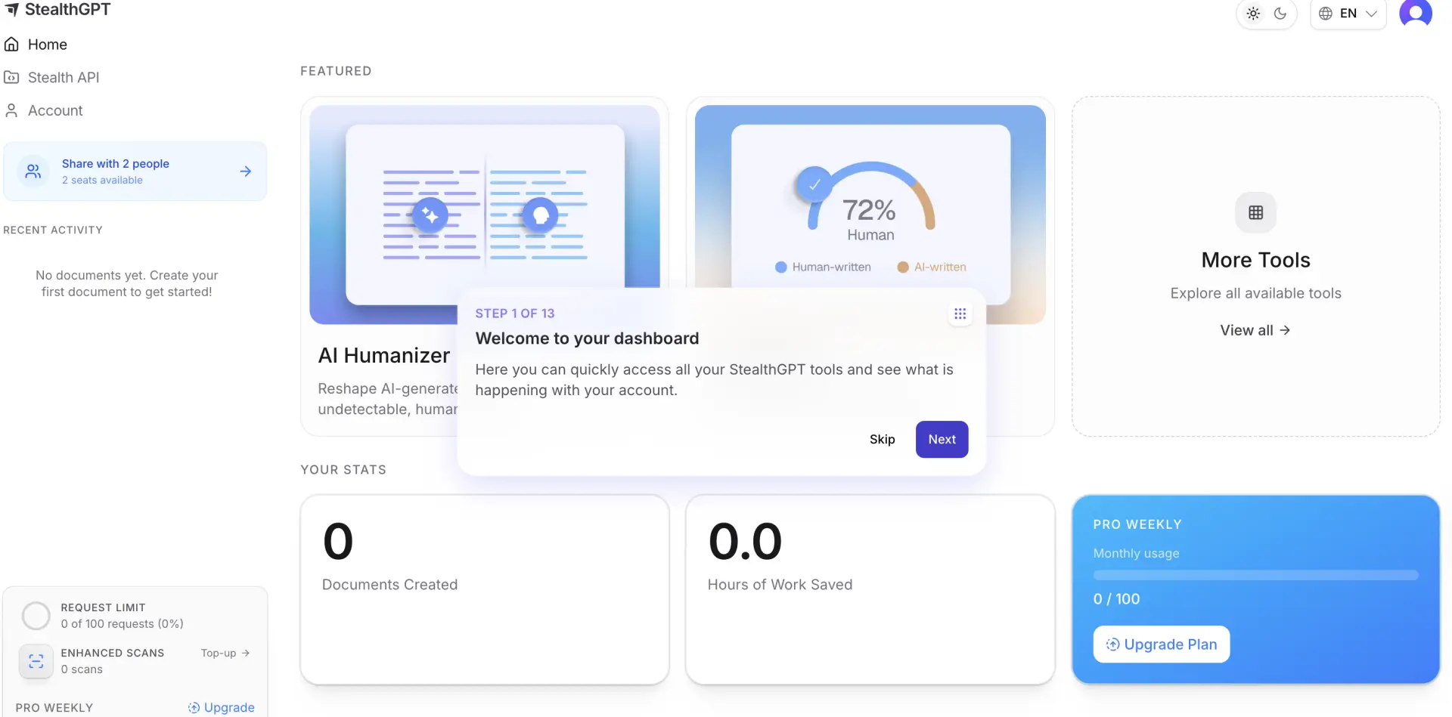The height and width of the screenshot is (717, 1452).
Task: Click the More Tools grid icon
Action: [x=1256, y=212]
